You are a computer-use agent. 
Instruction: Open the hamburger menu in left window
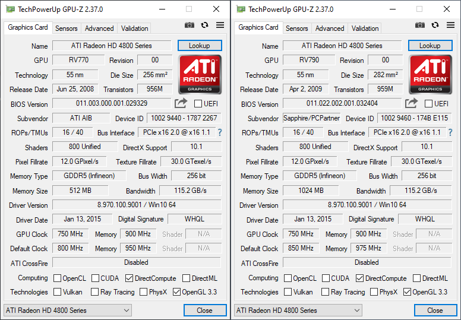point(220,26)
